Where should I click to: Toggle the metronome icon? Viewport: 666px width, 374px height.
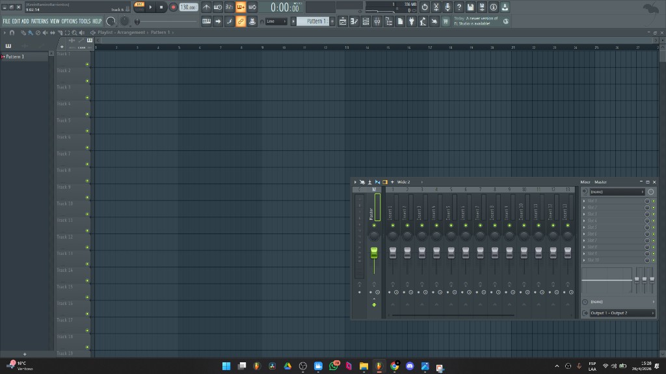206,7
